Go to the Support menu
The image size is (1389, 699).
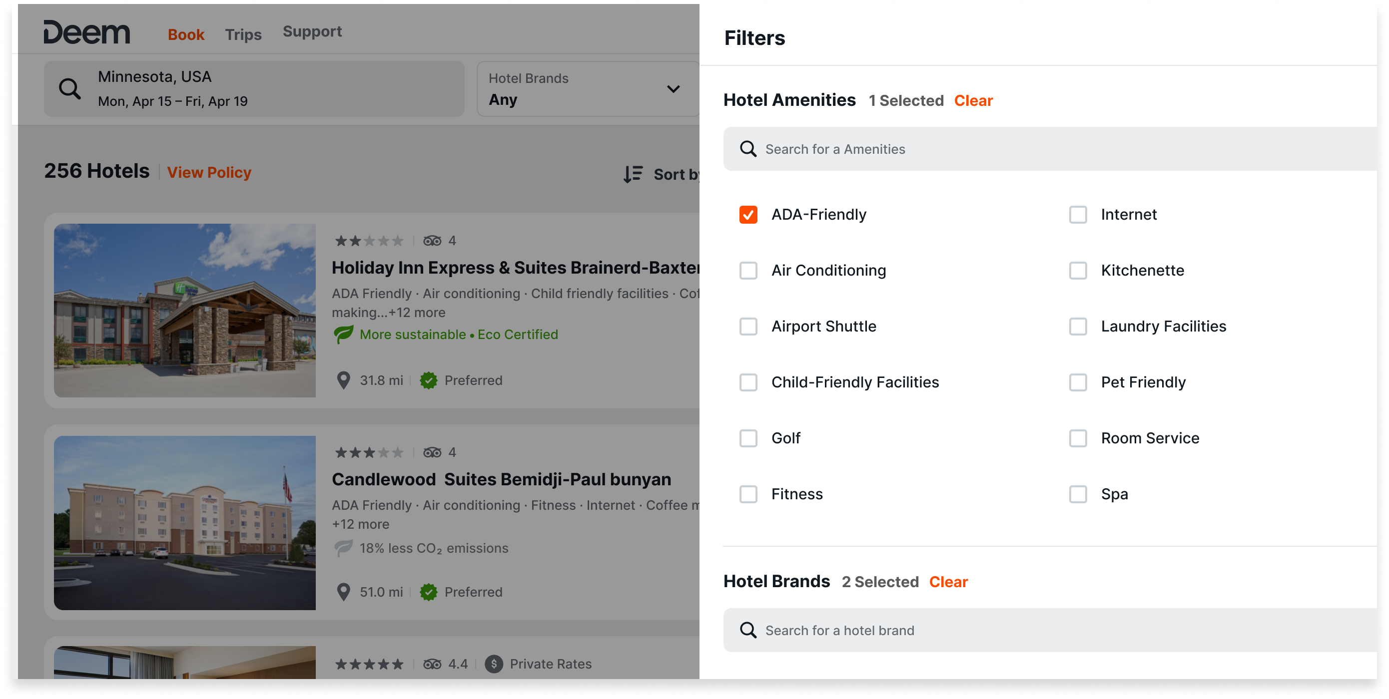pyautogui.click(x=312, y=31)
